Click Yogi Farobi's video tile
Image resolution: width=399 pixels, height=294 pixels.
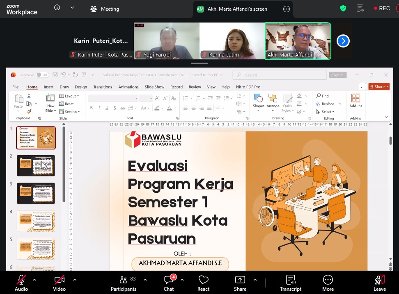(x=166, y=41)
